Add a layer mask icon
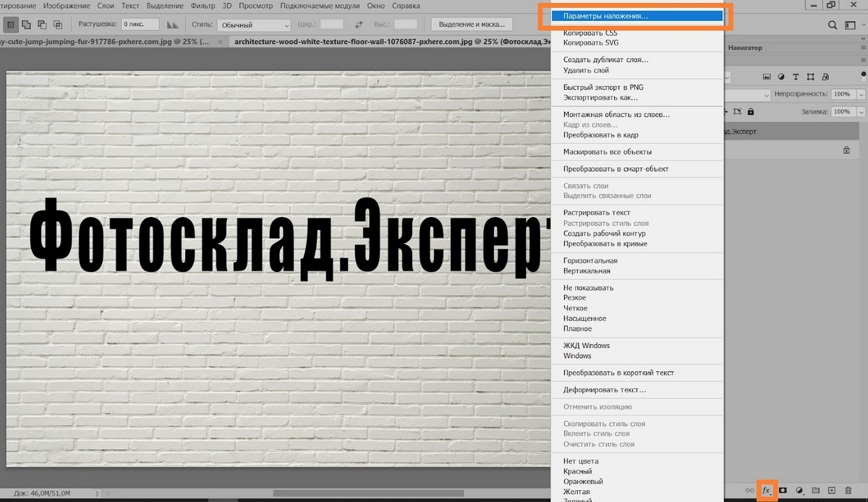Image resolution: width=868 pixels, height=502 pixels. click(x=783, y=490)
